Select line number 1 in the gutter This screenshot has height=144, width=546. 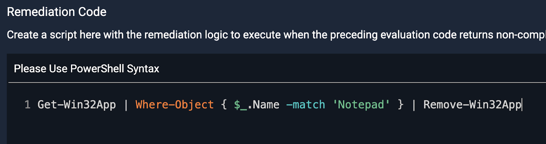(27, 104)
